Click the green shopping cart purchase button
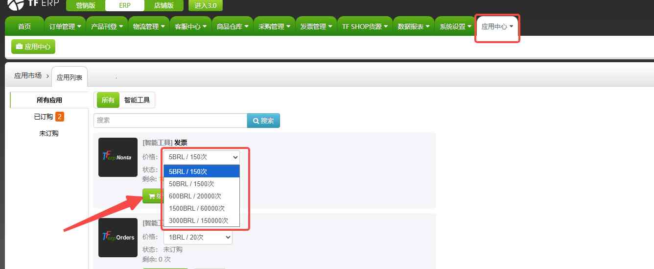654x269 pixels. click(153, 196)
